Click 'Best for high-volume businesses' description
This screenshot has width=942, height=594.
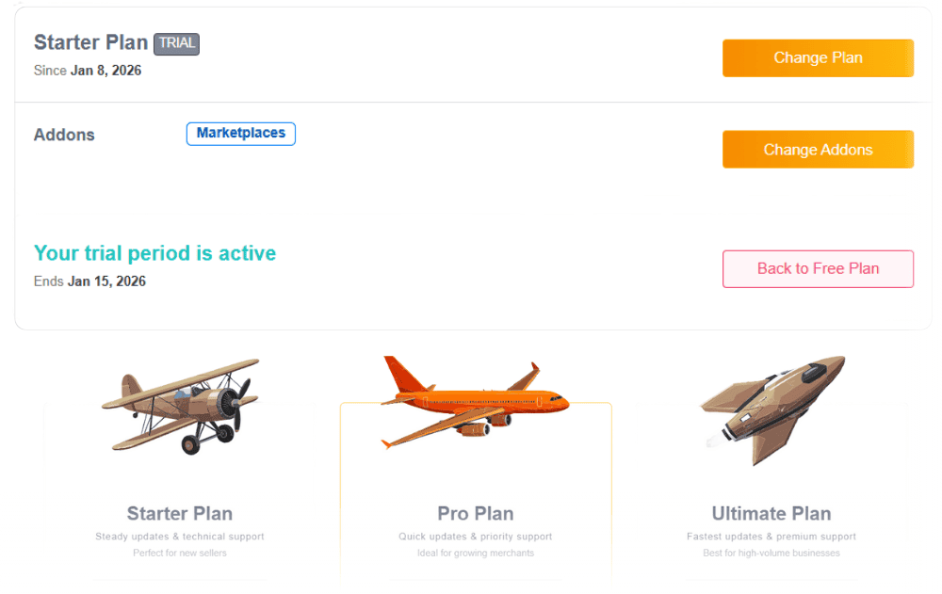point(771,553)
